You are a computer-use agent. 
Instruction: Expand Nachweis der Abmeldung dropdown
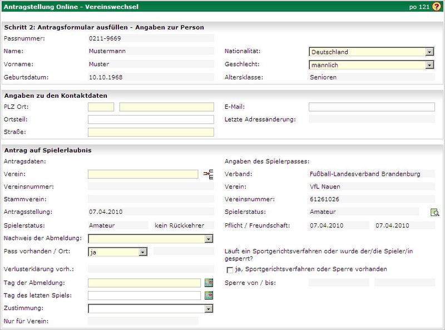click(x=209, y=239)
